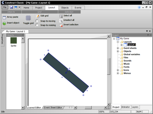The image size is (153, 114).
Task: Select the Sprite object thumbnail
Action: [13, 41]
